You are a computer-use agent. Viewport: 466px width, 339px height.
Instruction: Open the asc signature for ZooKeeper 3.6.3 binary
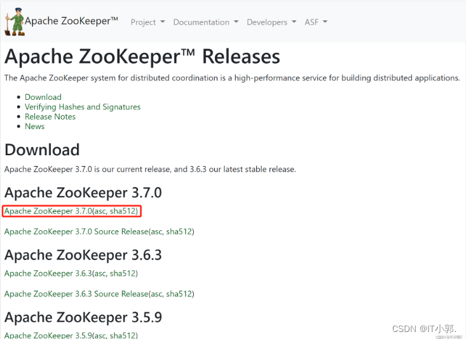coord(100,273)
